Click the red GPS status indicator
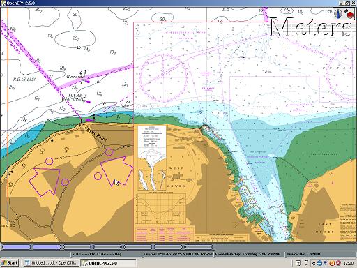 point(350,15)
